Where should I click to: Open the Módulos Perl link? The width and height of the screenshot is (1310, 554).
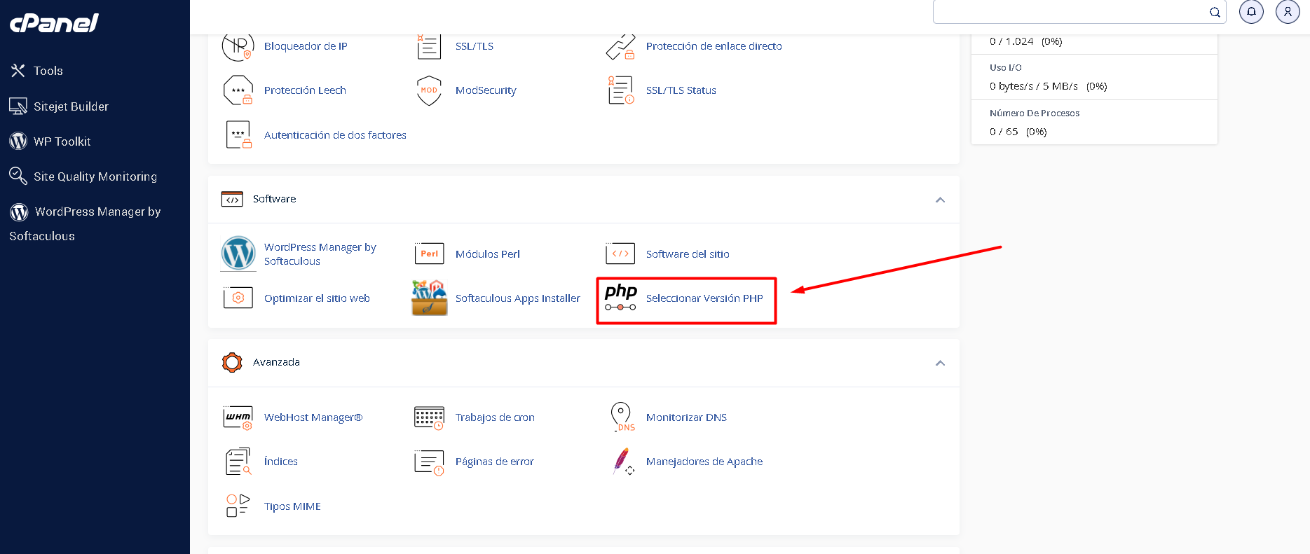(488, 254)
